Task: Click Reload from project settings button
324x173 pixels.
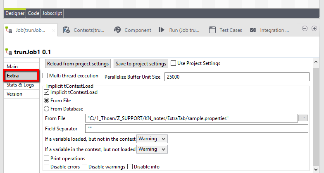Action: coord(78,64)
